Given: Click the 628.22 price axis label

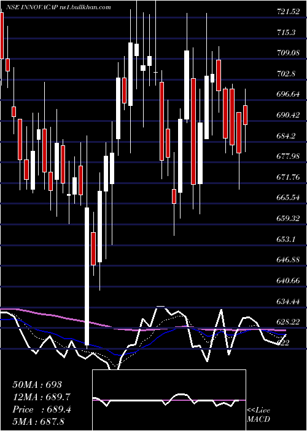Looking at the screenshot, I should pos(289,322).
